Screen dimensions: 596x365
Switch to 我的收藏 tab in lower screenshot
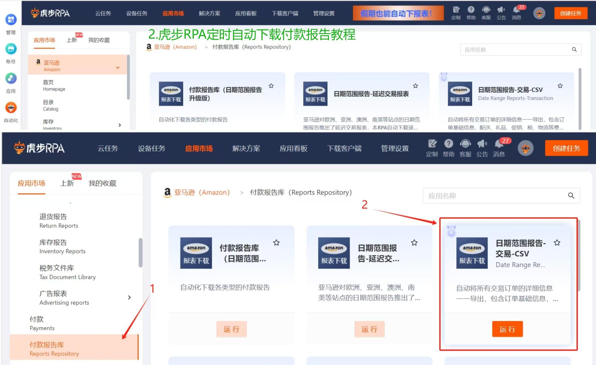[x=102, y=183]
